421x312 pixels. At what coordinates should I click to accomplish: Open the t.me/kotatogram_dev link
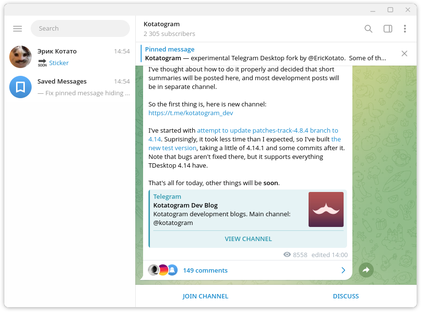191,113
